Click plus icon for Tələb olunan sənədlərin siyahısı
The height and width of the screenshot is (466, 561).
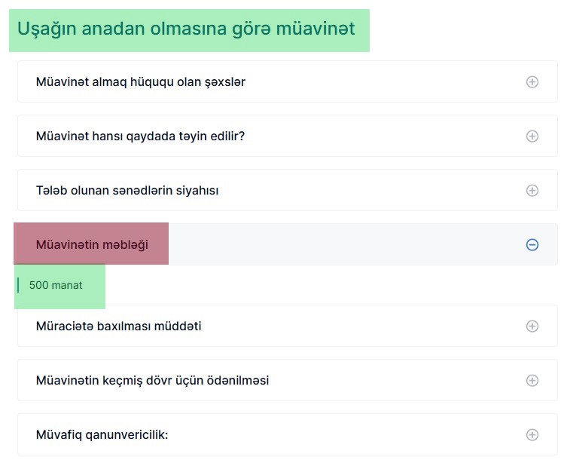pos(532,191)
